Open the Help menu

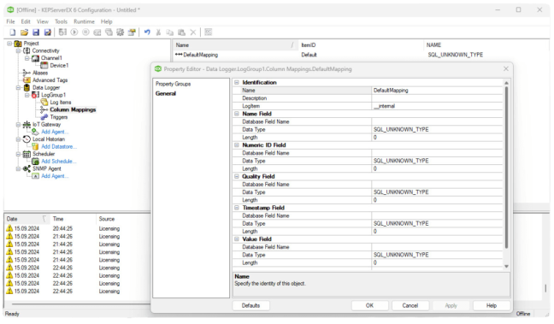tap(106, 21)
